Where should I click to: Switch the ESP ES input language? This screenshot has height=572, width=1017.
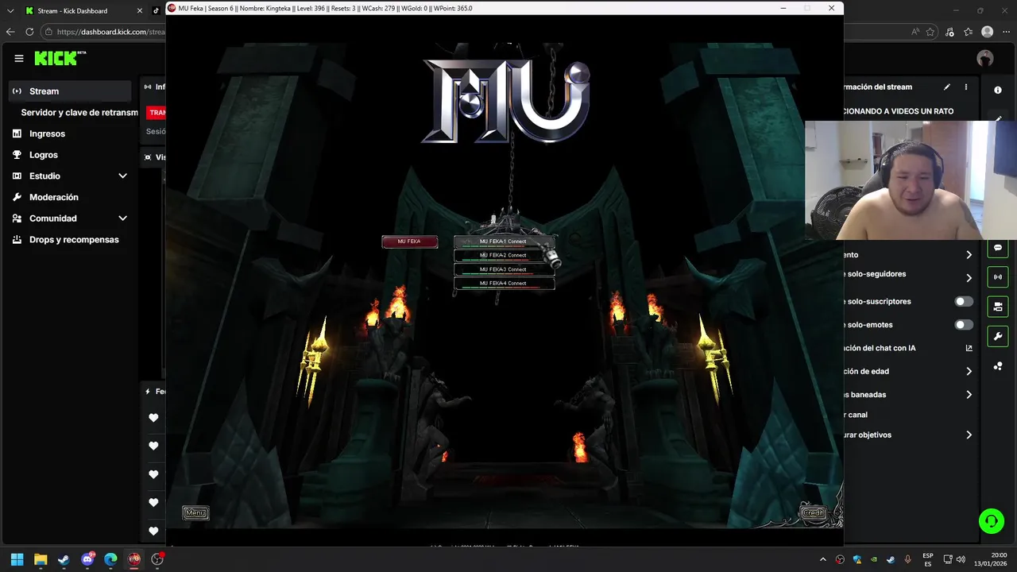click(x=928, y=559)
